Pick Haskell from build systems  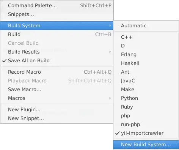click(x=146, y=63)
